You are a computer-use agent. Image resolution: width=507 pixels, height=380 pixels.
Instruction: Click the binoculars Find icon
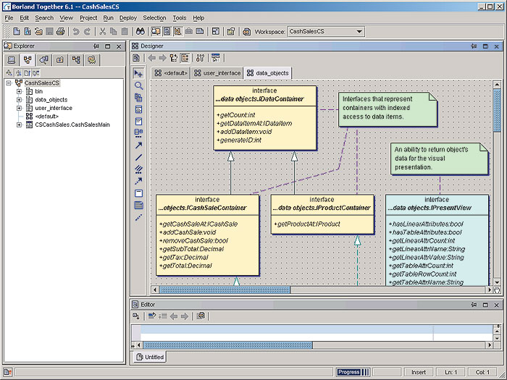click(x=140, y=31)
